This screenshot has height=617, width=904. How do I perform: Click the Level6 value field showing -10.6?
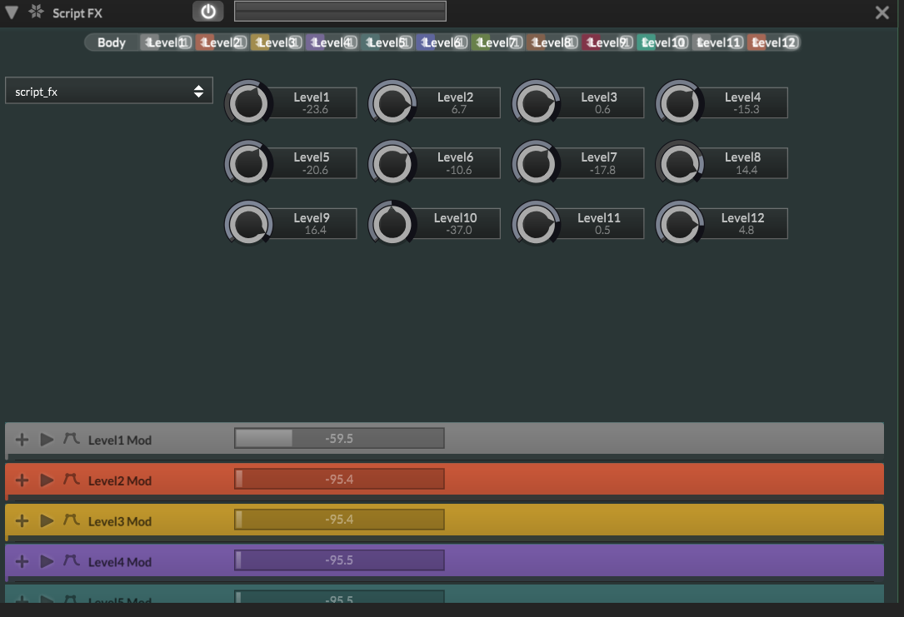click(x=458, y=170)
